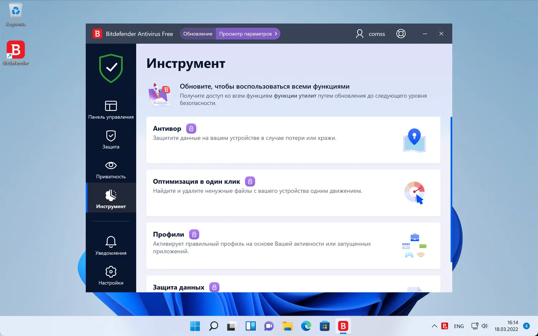Select the Bitdefender desktop shortcut
This screenshot has height=336, width=538.
tap(15, 53)
